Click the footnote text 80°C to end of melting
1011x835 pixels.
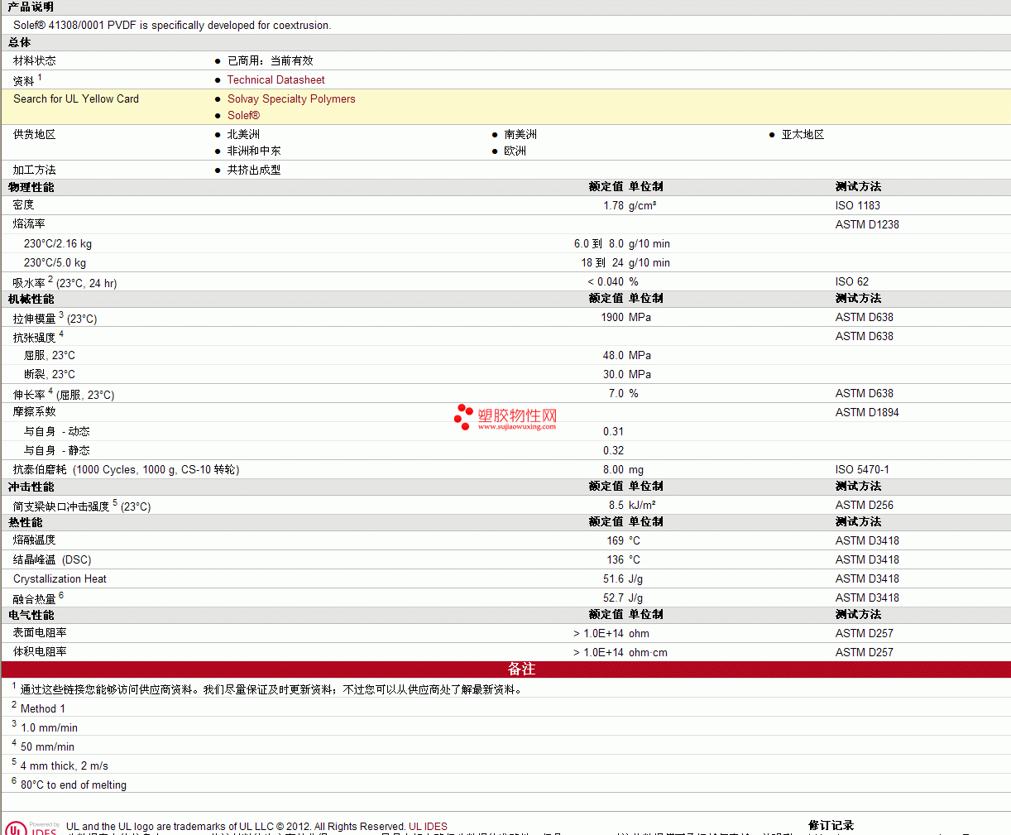click(x=73, y=785)
